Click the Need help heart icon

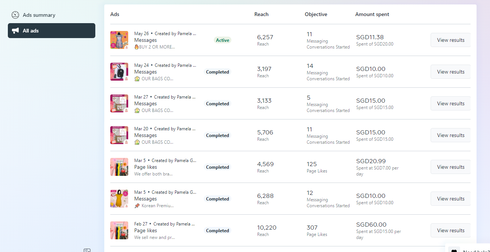454,251
